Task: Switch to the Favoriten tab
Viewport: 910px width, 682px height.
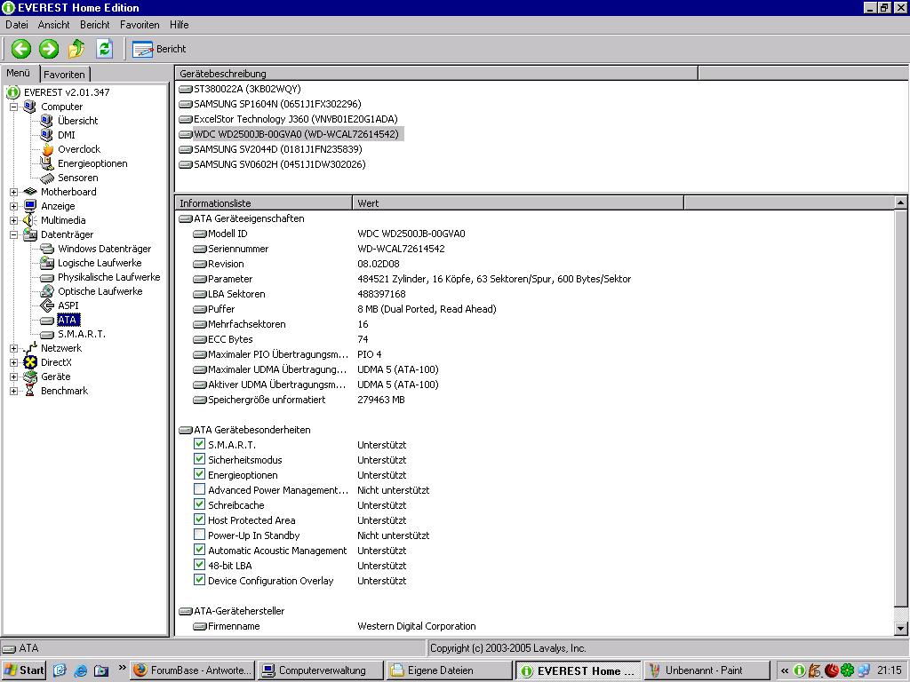Action: click(64, 75)
